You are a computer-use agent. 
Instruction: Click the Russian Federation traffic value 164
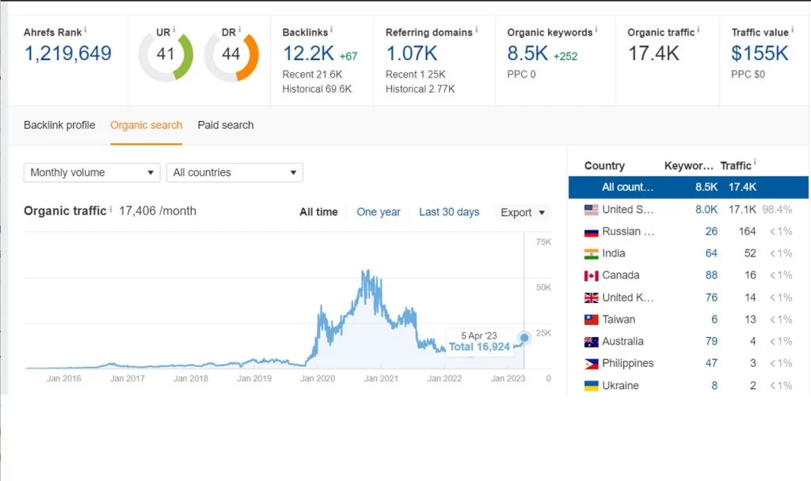click(x=748, y=232)
